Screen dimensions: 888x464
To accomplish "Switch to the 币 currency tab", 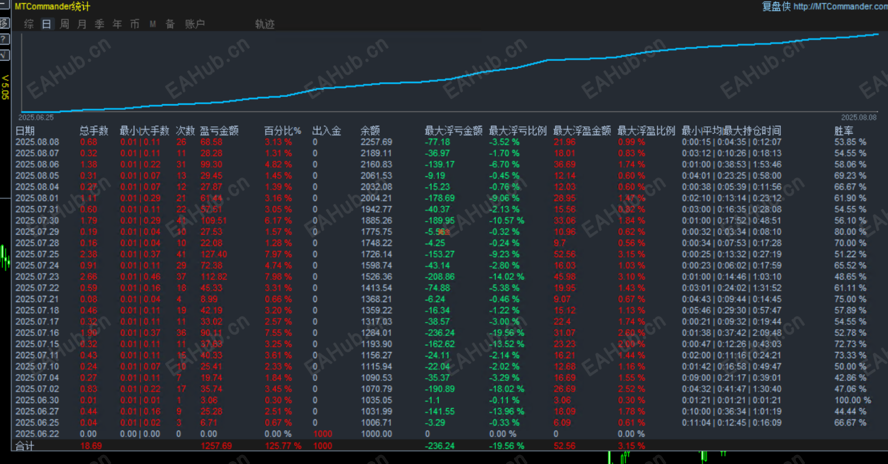I will tap(135, 24).
